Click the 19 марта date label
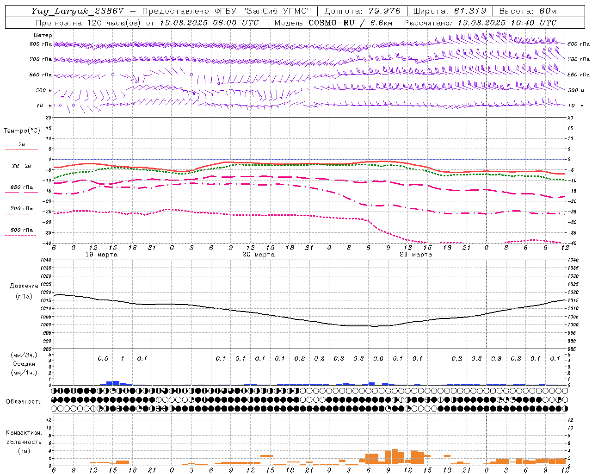Screen dimensions: 592x474 (102, 255)
